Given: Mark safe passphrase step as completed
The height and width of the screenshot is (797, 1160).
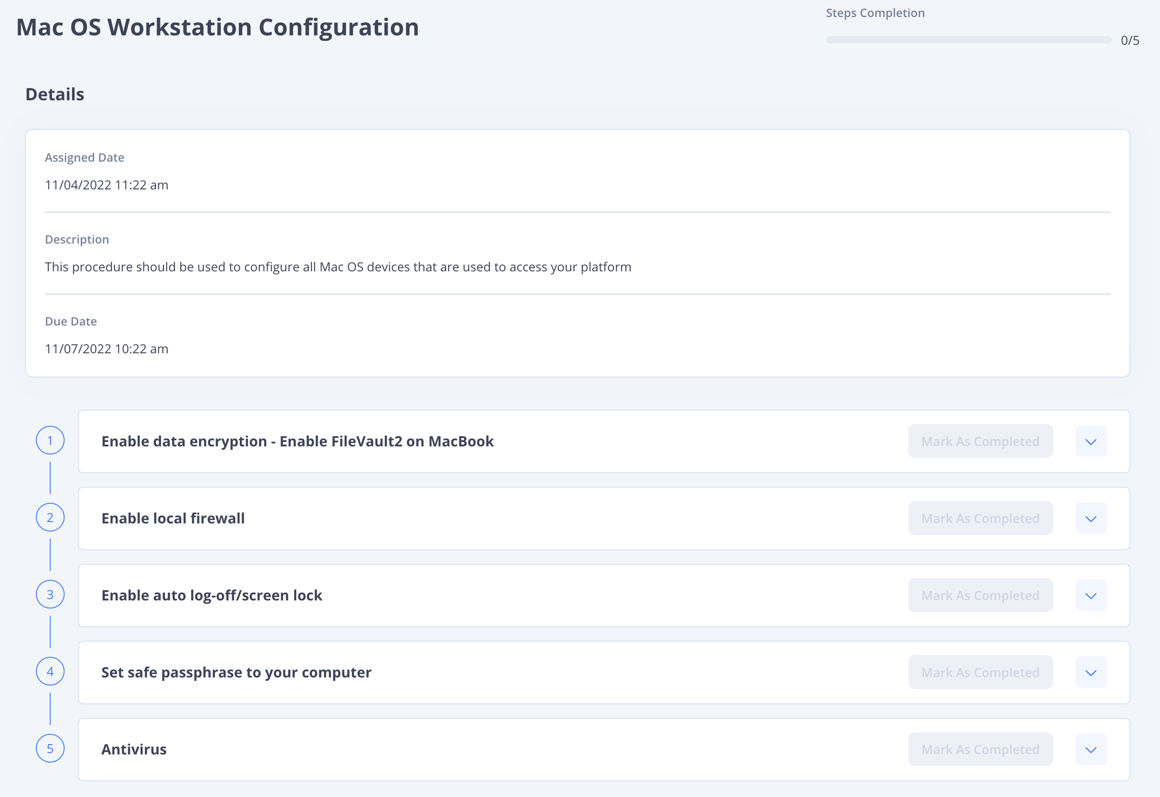Looking at the screenshot, I should (980, 672).
